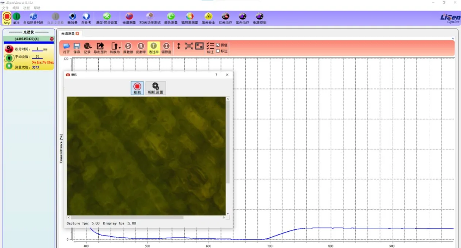Open the 文件 file menu
461x248 pixels.
[5, 8]
